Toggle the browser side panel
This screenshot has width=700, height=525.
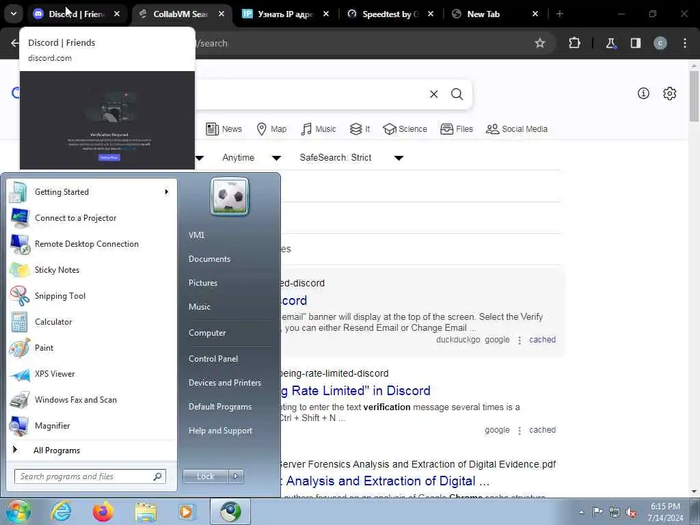(x=636, y=43)
